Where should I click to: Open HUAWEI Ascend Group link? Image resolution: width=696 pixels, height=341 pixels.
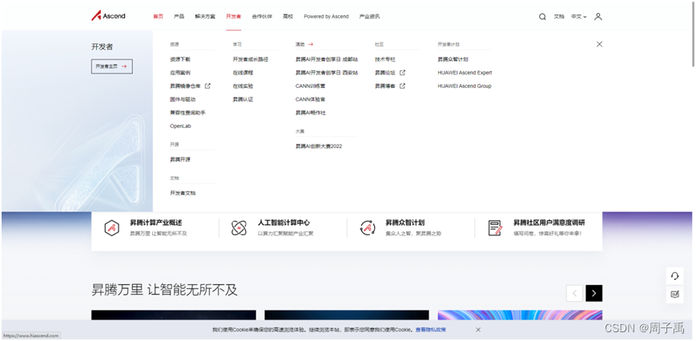(465, 86)
